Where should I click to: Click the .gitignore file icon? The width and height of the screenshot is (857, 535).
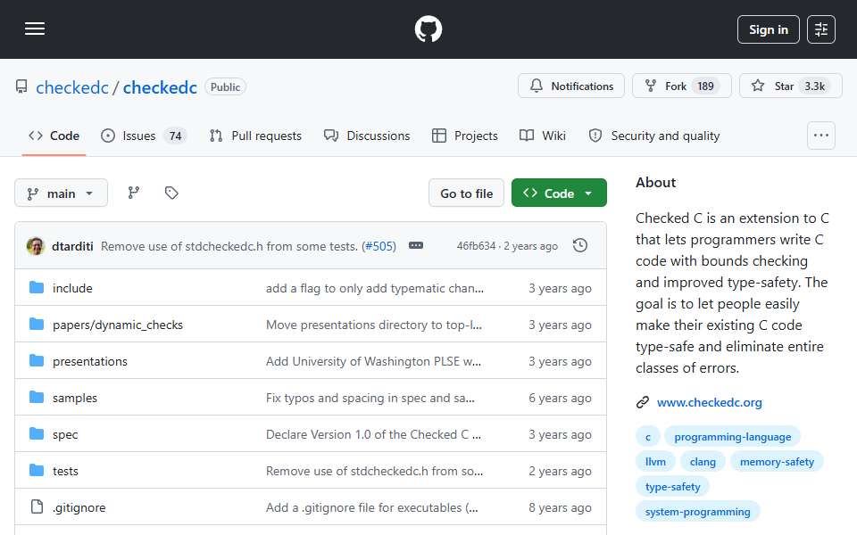coord(37,507)
